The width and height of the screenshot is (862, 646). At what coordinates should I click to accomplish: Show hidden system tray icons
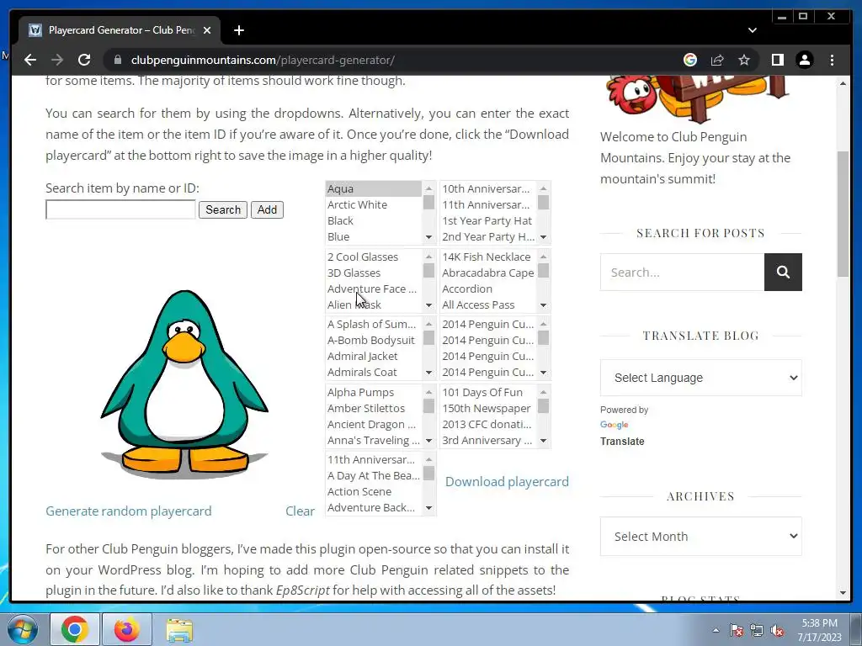point(716,630)
